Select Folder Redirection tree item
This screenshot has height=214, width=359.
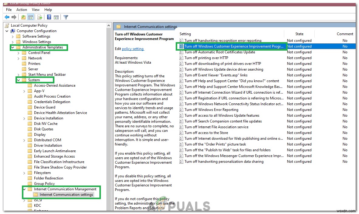tap(49, 178)
